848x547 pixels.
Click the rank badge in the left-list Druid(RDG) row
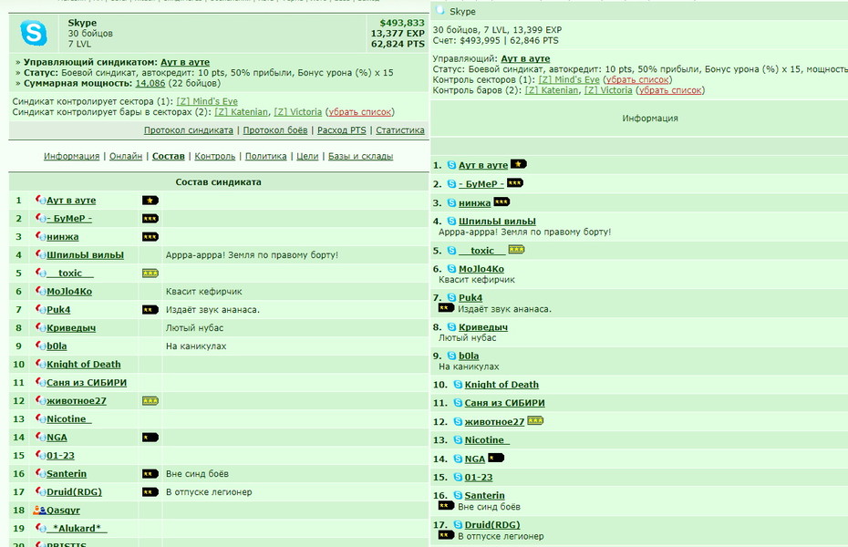pyautogui.click(x=150, y=492)
